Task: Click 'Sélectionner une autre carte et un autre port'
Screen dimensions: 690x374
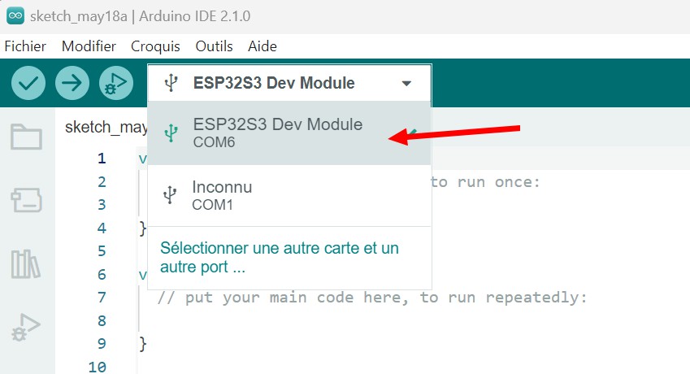Action: tap(279, 258)
